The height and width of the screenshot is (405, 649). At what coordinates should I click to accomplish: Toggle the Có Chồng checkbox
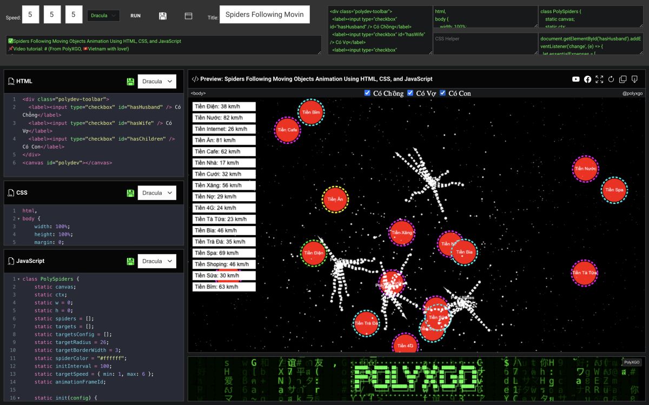click(367, 93)
